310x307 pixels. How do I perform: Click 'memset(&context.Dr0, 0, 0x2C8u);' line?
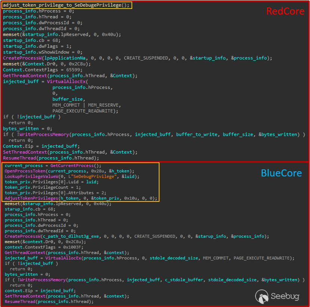pos(45,242)
